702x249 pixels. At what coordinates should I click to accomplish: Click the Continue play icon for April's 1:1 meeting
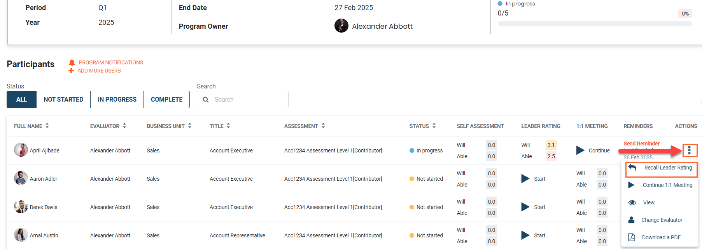pyautogui.click(x=580, y=150)
